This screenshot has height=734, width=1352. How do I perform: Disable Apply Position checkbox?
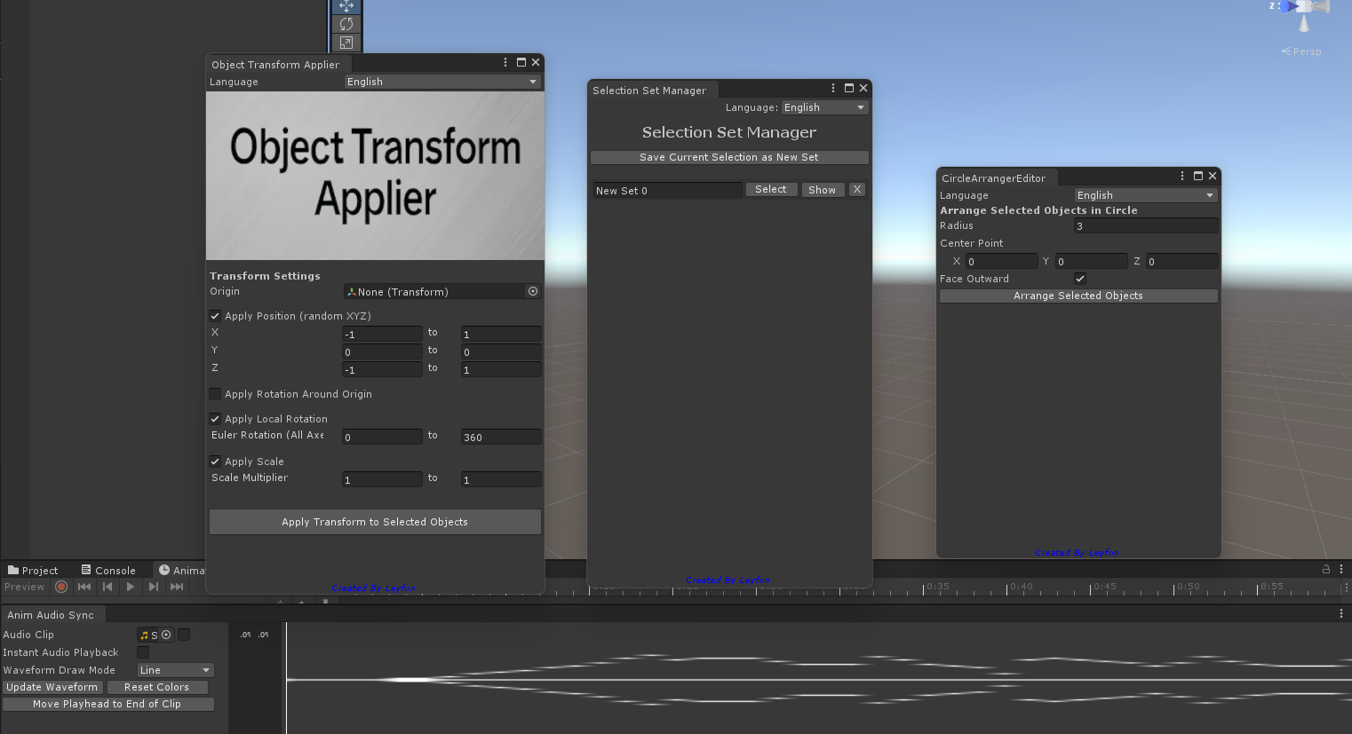215,316
